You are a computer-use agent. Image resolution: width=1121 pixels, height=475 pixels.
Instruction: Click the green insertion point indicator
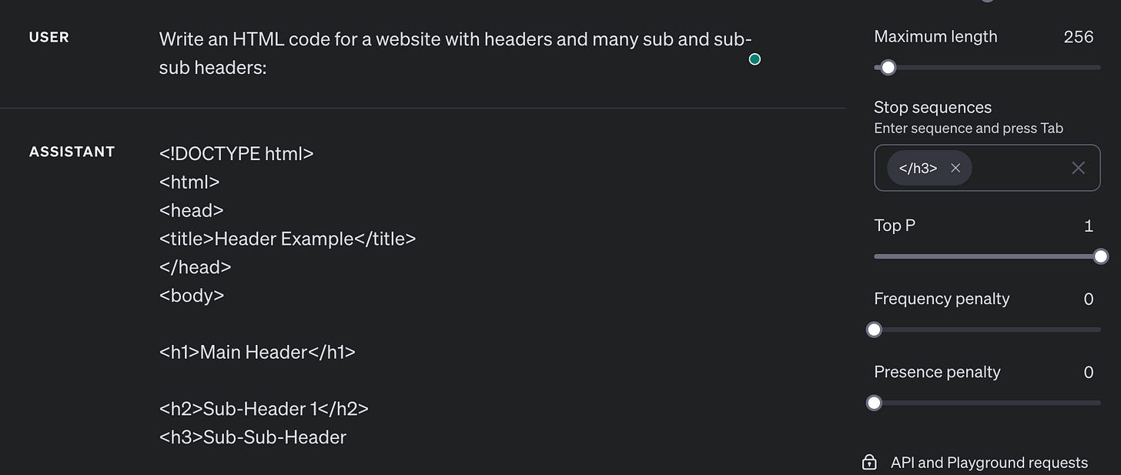pyautogui.click(x=755, y=59)
